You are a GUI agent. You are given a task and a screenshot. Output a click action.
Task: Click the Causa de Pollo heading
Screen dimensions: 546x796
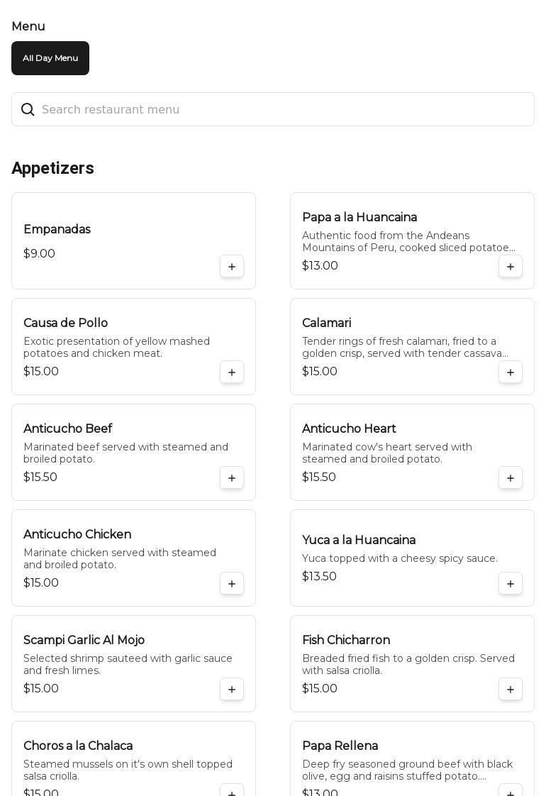pos(65,323)
